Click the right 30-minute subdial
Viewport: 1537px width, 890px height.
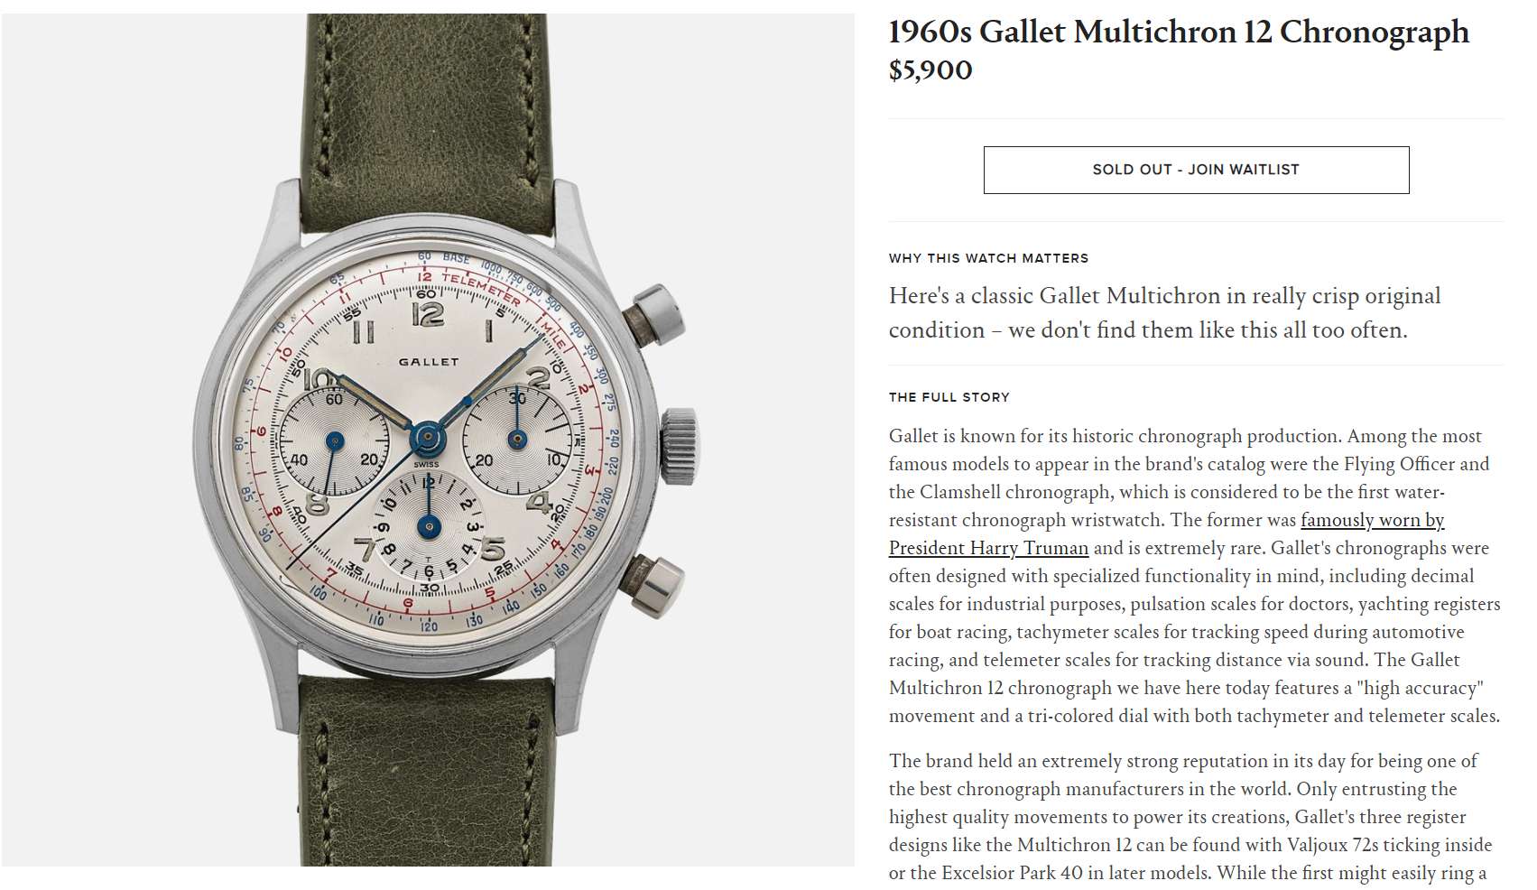(517, 440)
